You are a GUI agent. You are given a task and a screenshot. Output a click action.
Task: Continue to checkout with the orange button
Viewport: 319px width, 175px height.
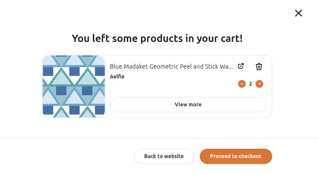[x=236, y=156]
